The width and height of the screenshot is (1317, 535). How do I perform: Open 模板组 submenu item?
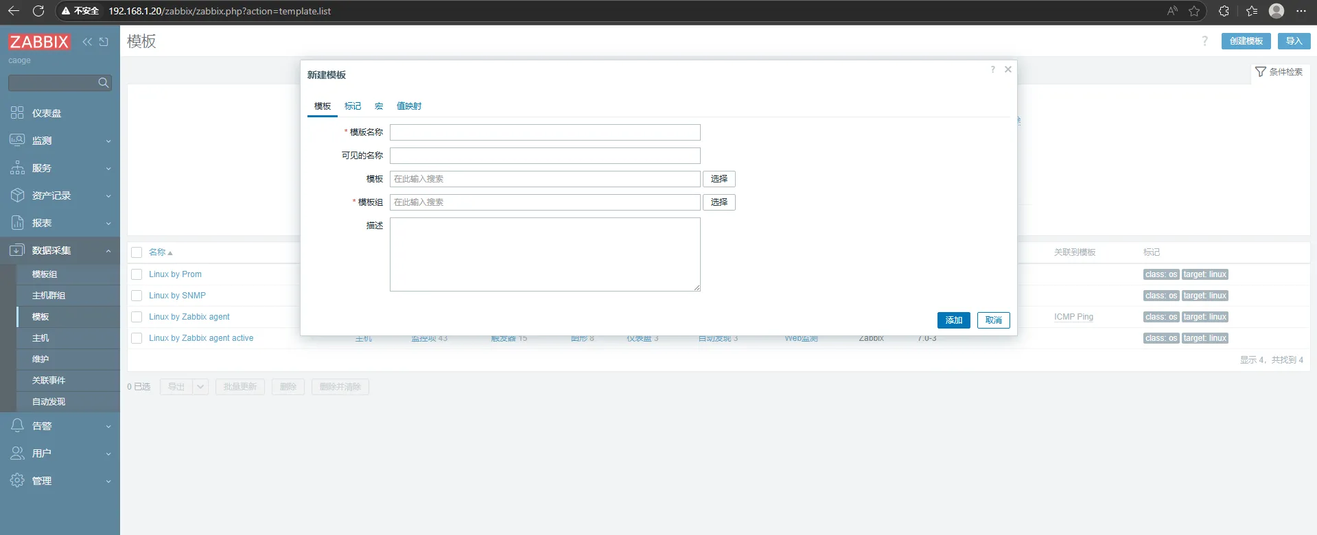pyautogui.click(x=68, y=274)
